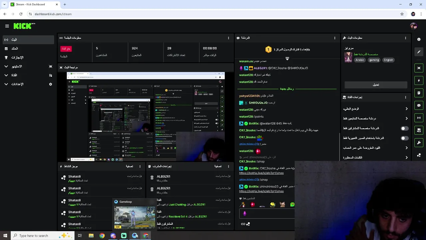426x240 pixels.
Task: Click the English tag chip
Action: 388,60
